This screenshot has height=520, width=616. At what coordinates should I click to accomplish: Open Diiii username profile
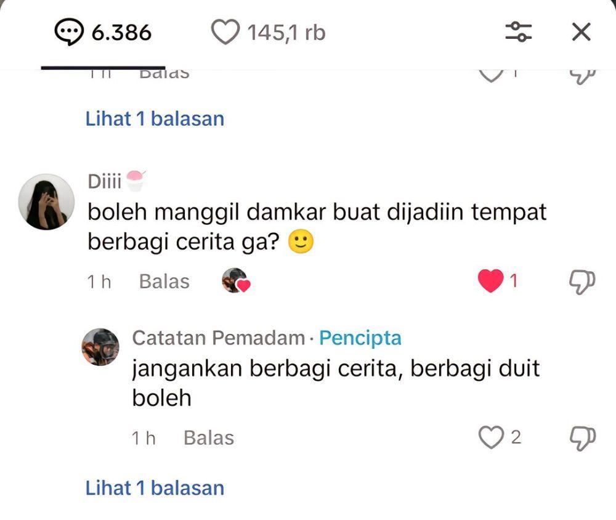pos(105,182)
